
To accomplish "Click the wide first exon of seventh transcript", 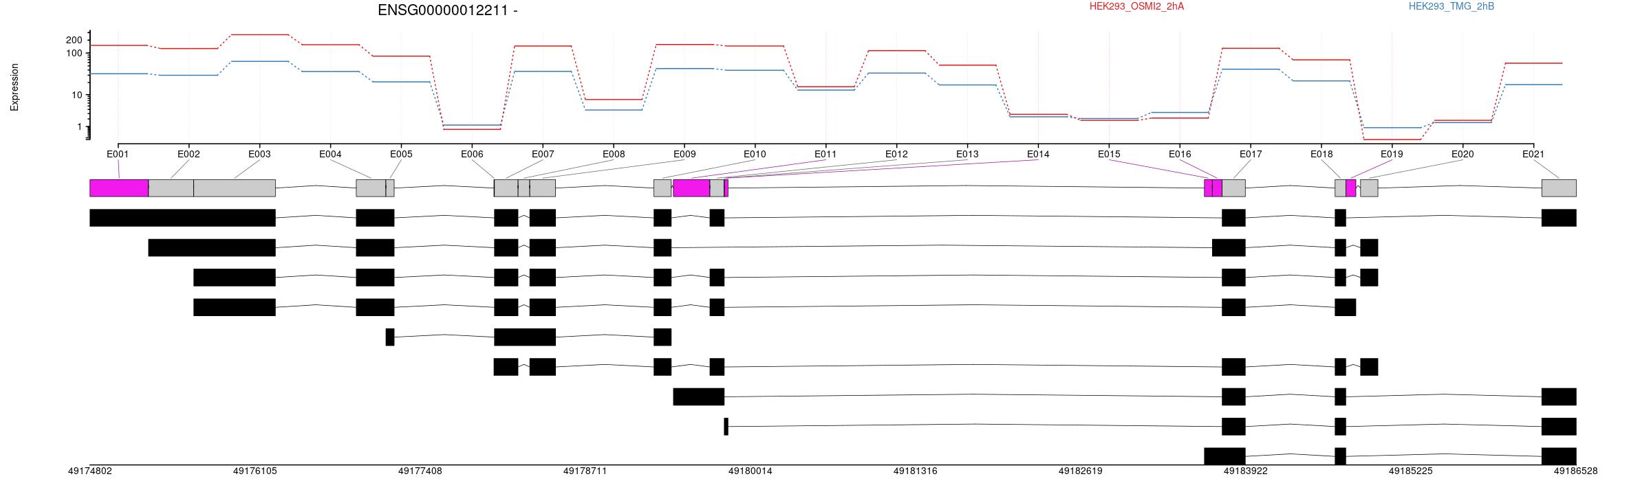I will [x=699, y=396].
